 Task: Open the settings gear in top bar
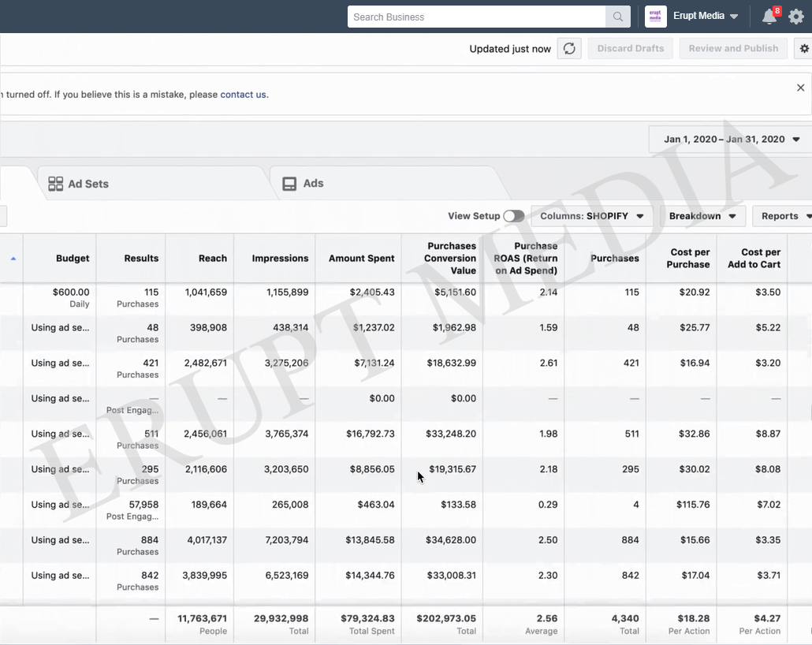(796, 17)
